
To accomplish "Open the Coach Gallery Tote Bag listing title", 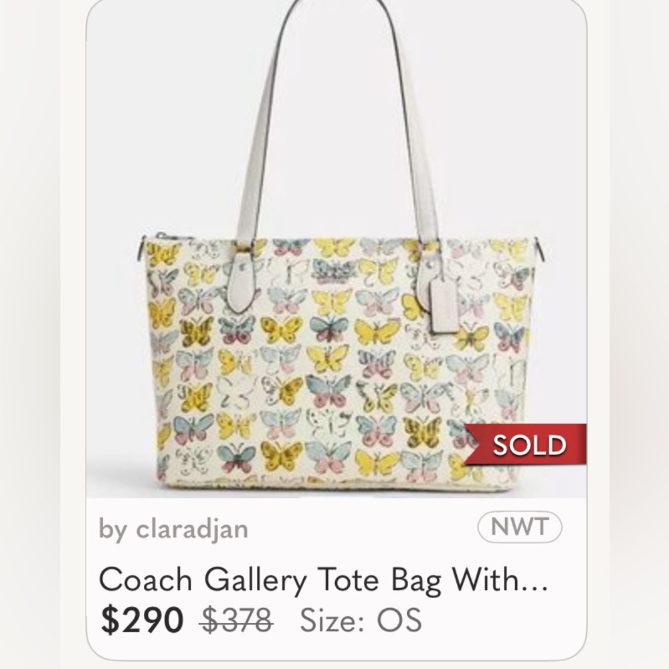I will click(323, 580).
